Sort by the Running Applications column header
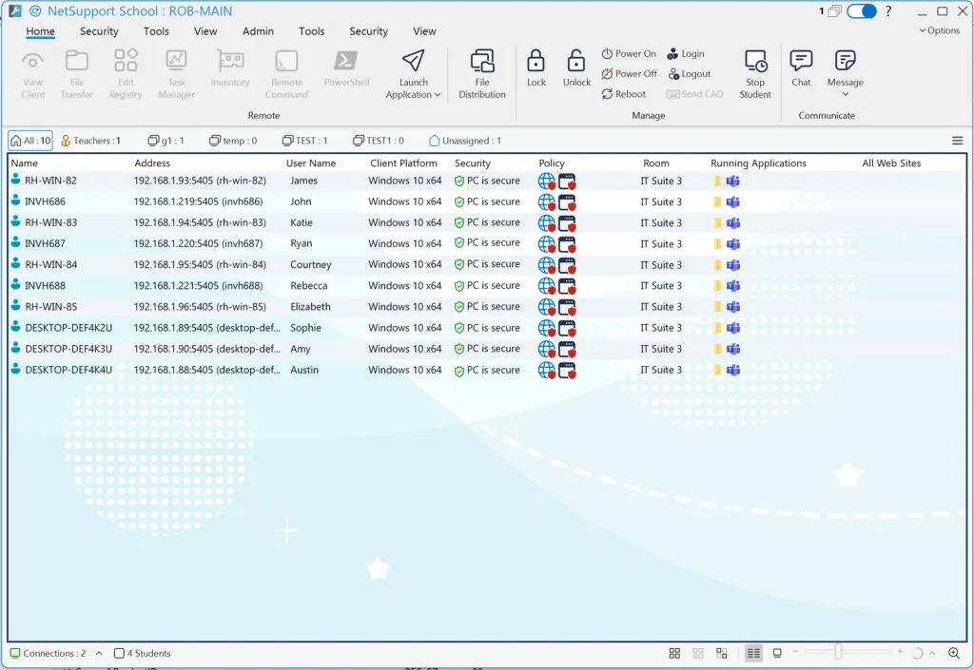974x670 pixels. pos(782,163)
